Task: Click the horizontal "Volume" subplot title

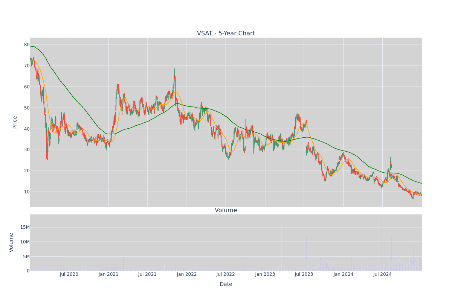Action: [x=226, y=210]
